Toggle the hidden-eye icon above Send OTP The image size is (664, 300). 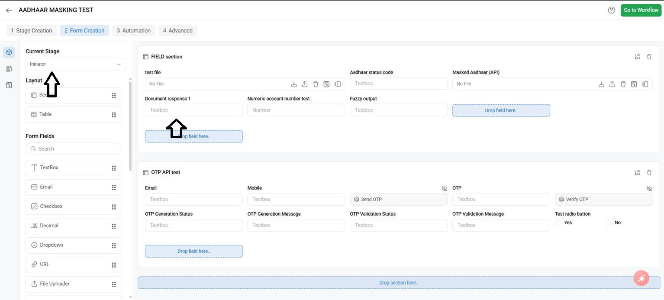pos(444,189)
